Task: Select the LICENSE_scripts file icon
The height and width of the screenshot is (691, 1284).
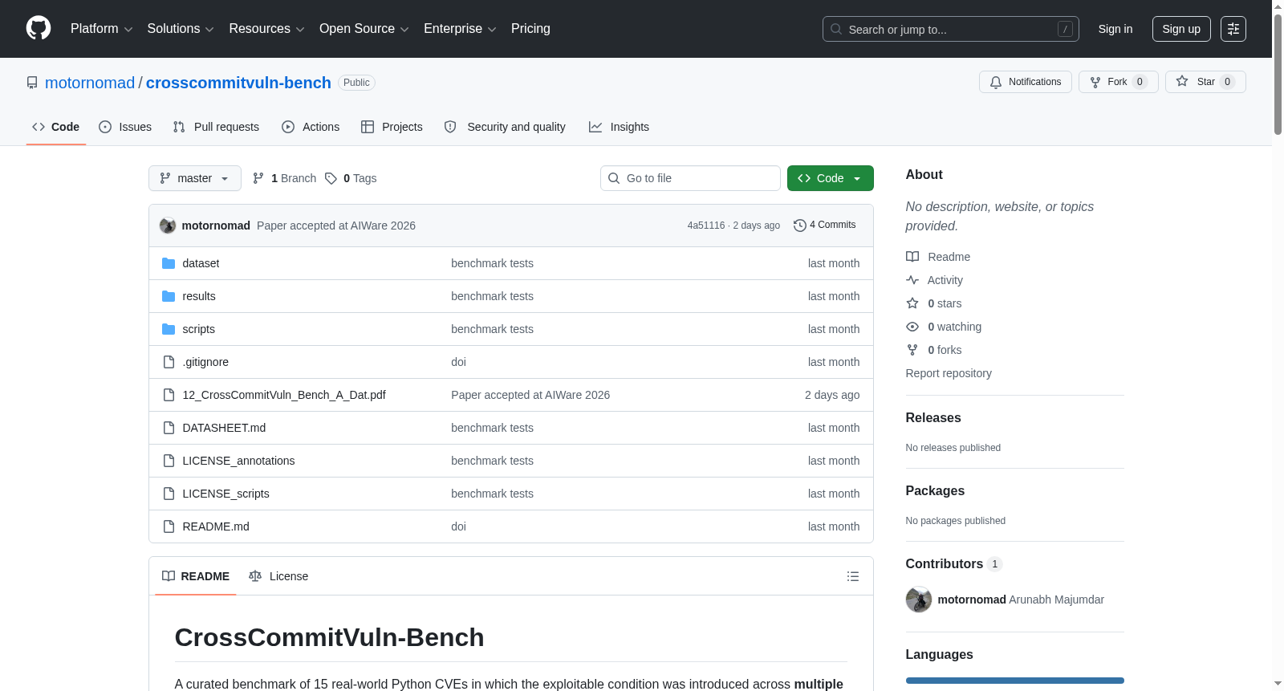Action: click(x=169, y=494)
